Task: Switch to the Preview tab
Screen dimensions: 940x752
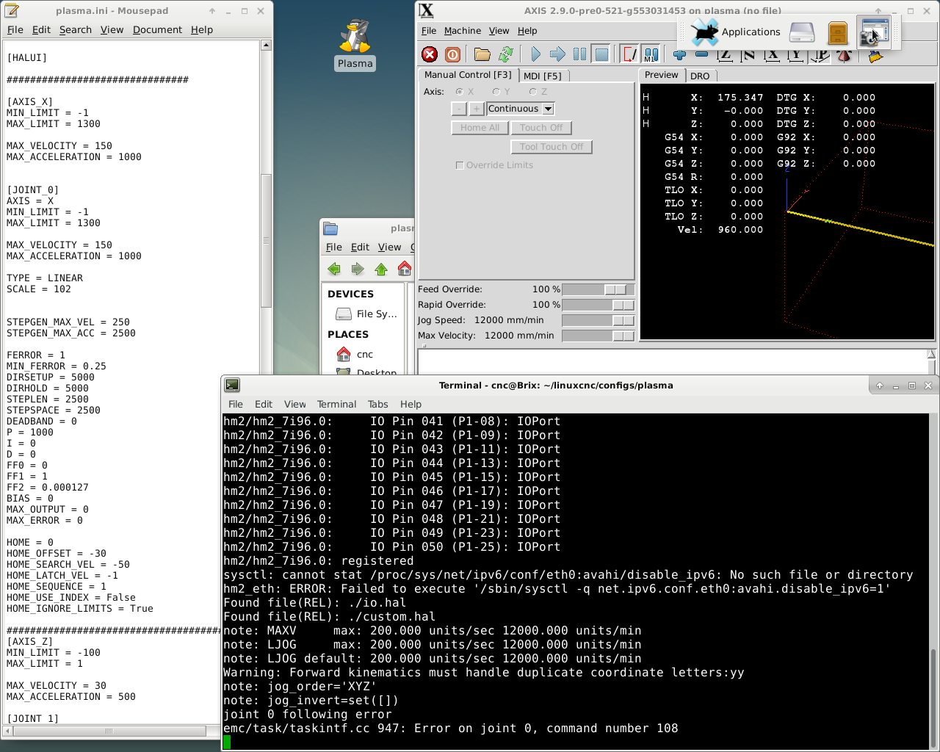Action: (x=661, y=75)
